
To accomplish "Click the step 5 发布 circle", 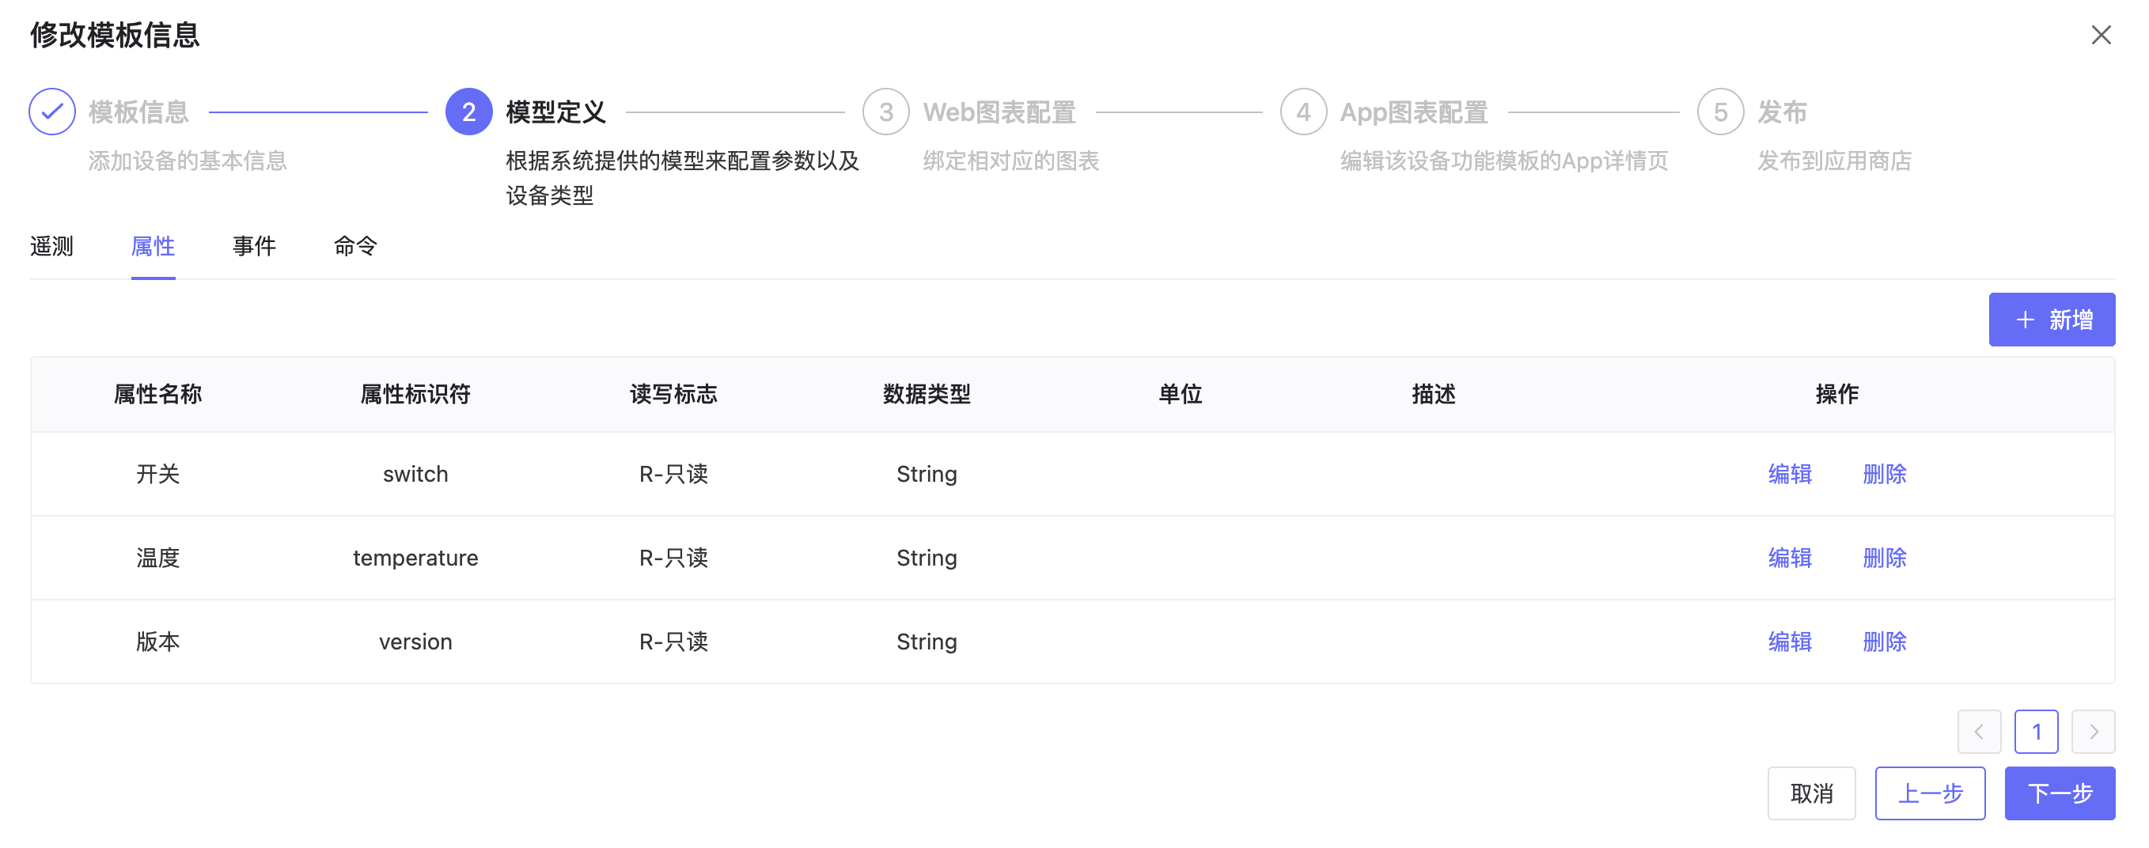I will click(1720, 112).
